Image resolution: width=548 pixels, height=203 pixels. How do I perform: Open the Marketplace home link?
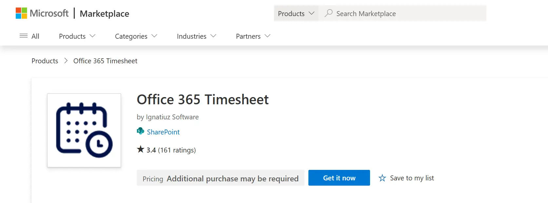coord(104,14)
